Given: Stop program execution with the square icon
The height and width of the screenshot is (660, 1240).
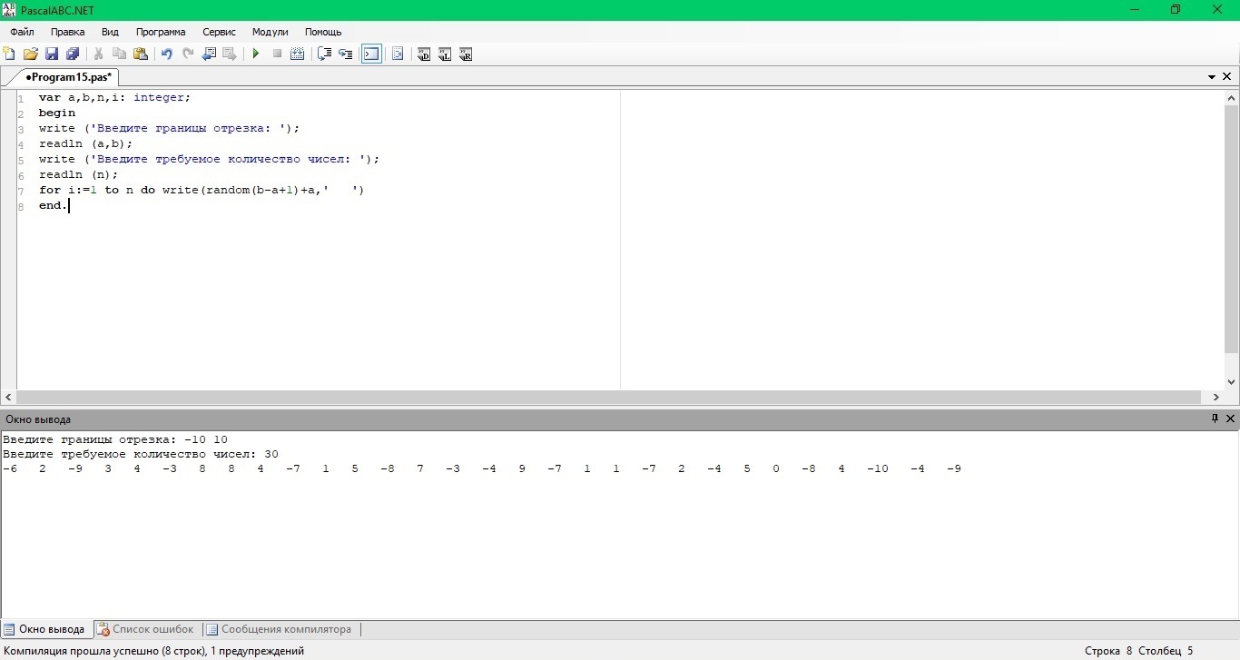Looking at the screenshot, I should click(x=277, y=54).
